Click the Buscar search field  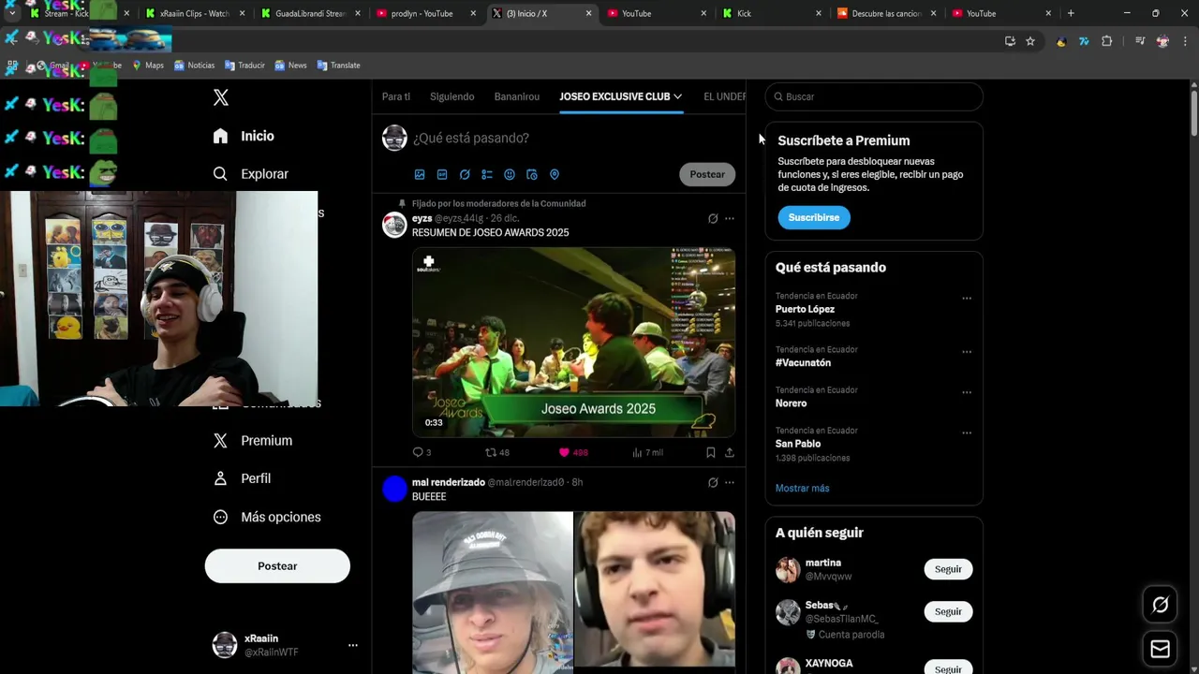coord(874,96)
